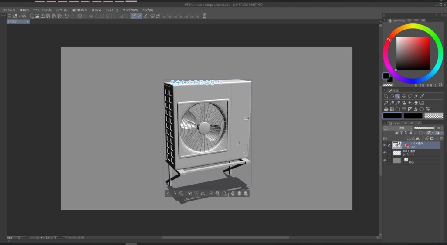
Task: Select the Gradient tool
Action: click(x=392, y=109)
